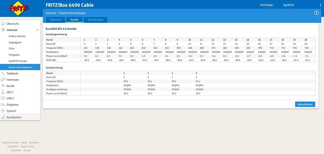Viewport: 324px width, 154px height.
Task: Open DVB-C in the sidebar
Action: (10, 98)
